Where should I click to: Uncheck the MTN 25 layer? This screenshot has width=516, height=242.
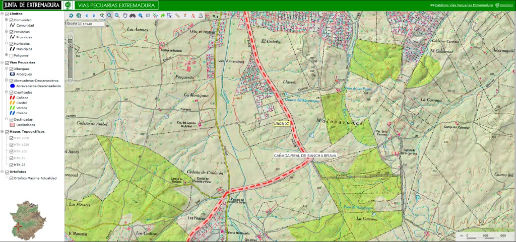click(12, 165)
